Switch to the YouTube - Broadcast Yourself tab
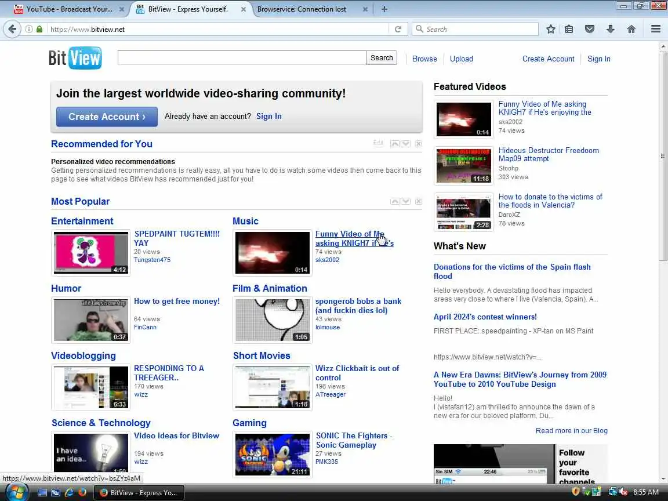 click(x=69, y=9)
